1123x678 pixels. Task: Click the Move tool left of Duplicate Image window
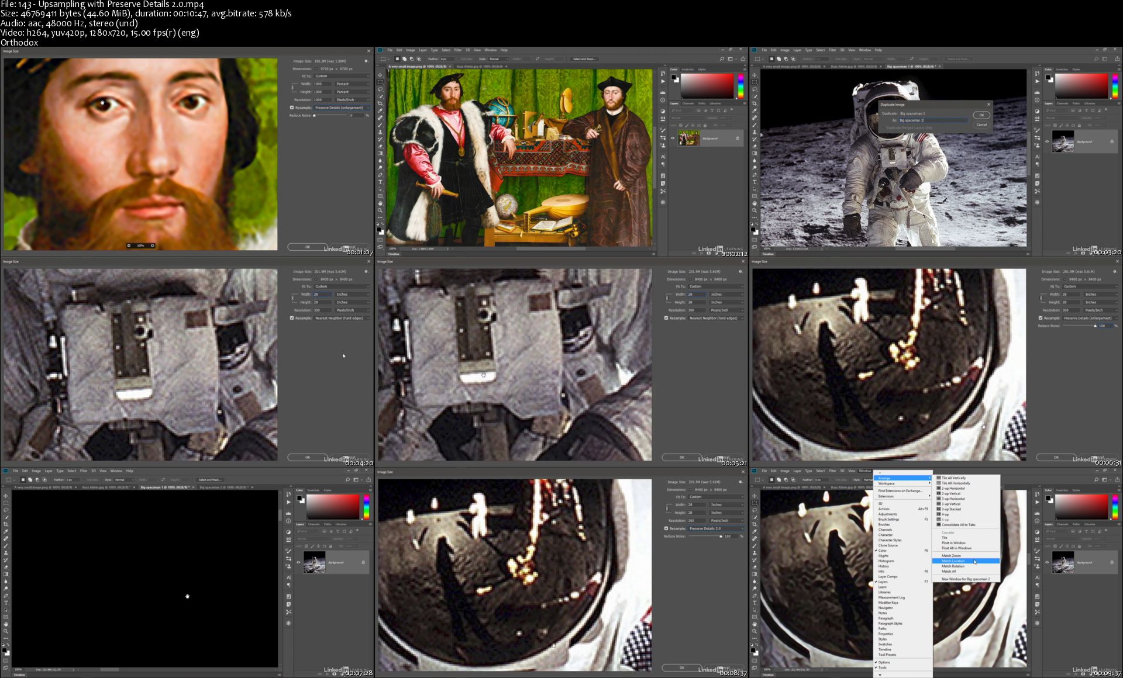click(x=755, y=75)
